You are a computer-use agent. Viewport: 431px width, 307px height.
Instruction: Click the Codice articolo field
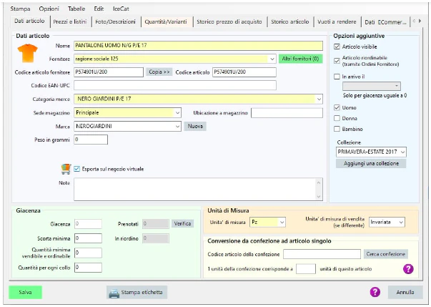point(244,72)
